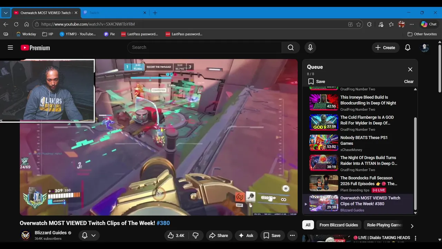Clear the queue
The image size is (442, 249).
click(x=409, y=82)
